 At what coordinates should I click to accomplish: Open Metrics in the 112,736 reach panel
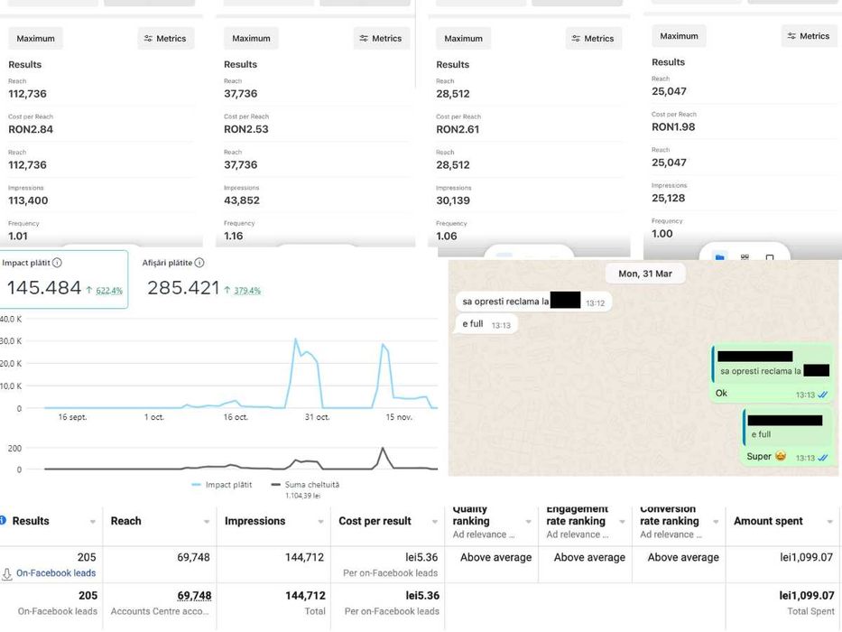point(165,39)
